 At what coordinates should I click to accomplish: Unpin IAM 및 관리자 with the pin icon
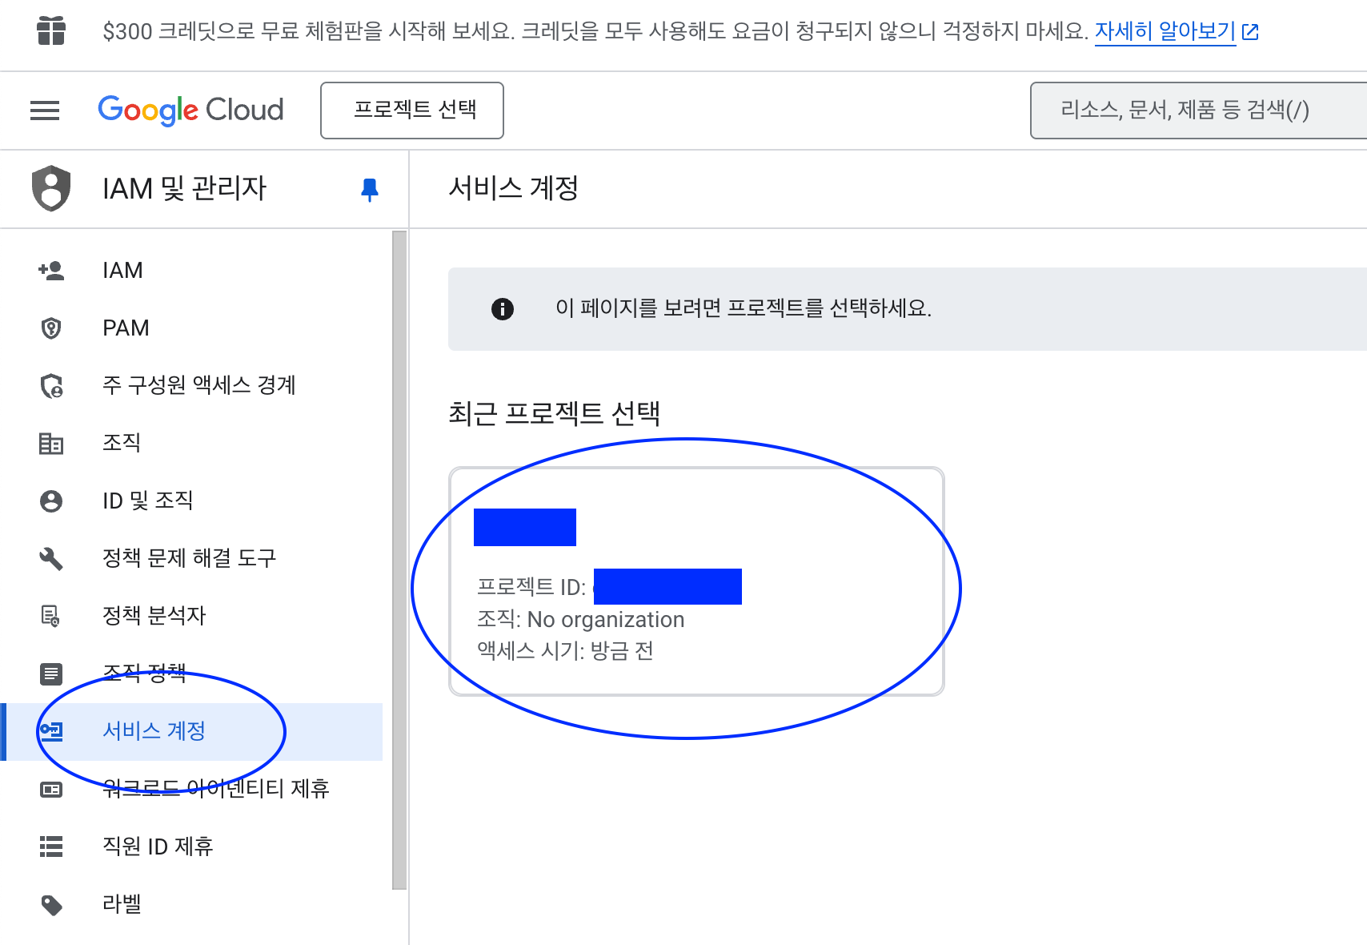tap(370, 190)
